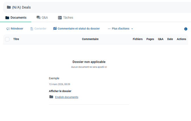Click Commentaire et statut du dossier button

tap(78, 29)
